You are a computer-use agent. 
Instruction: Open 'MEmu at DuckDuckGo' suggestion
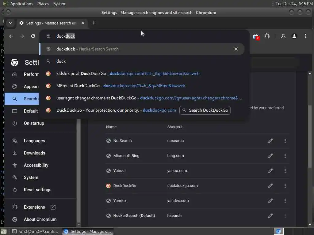[x=142, y=86]
